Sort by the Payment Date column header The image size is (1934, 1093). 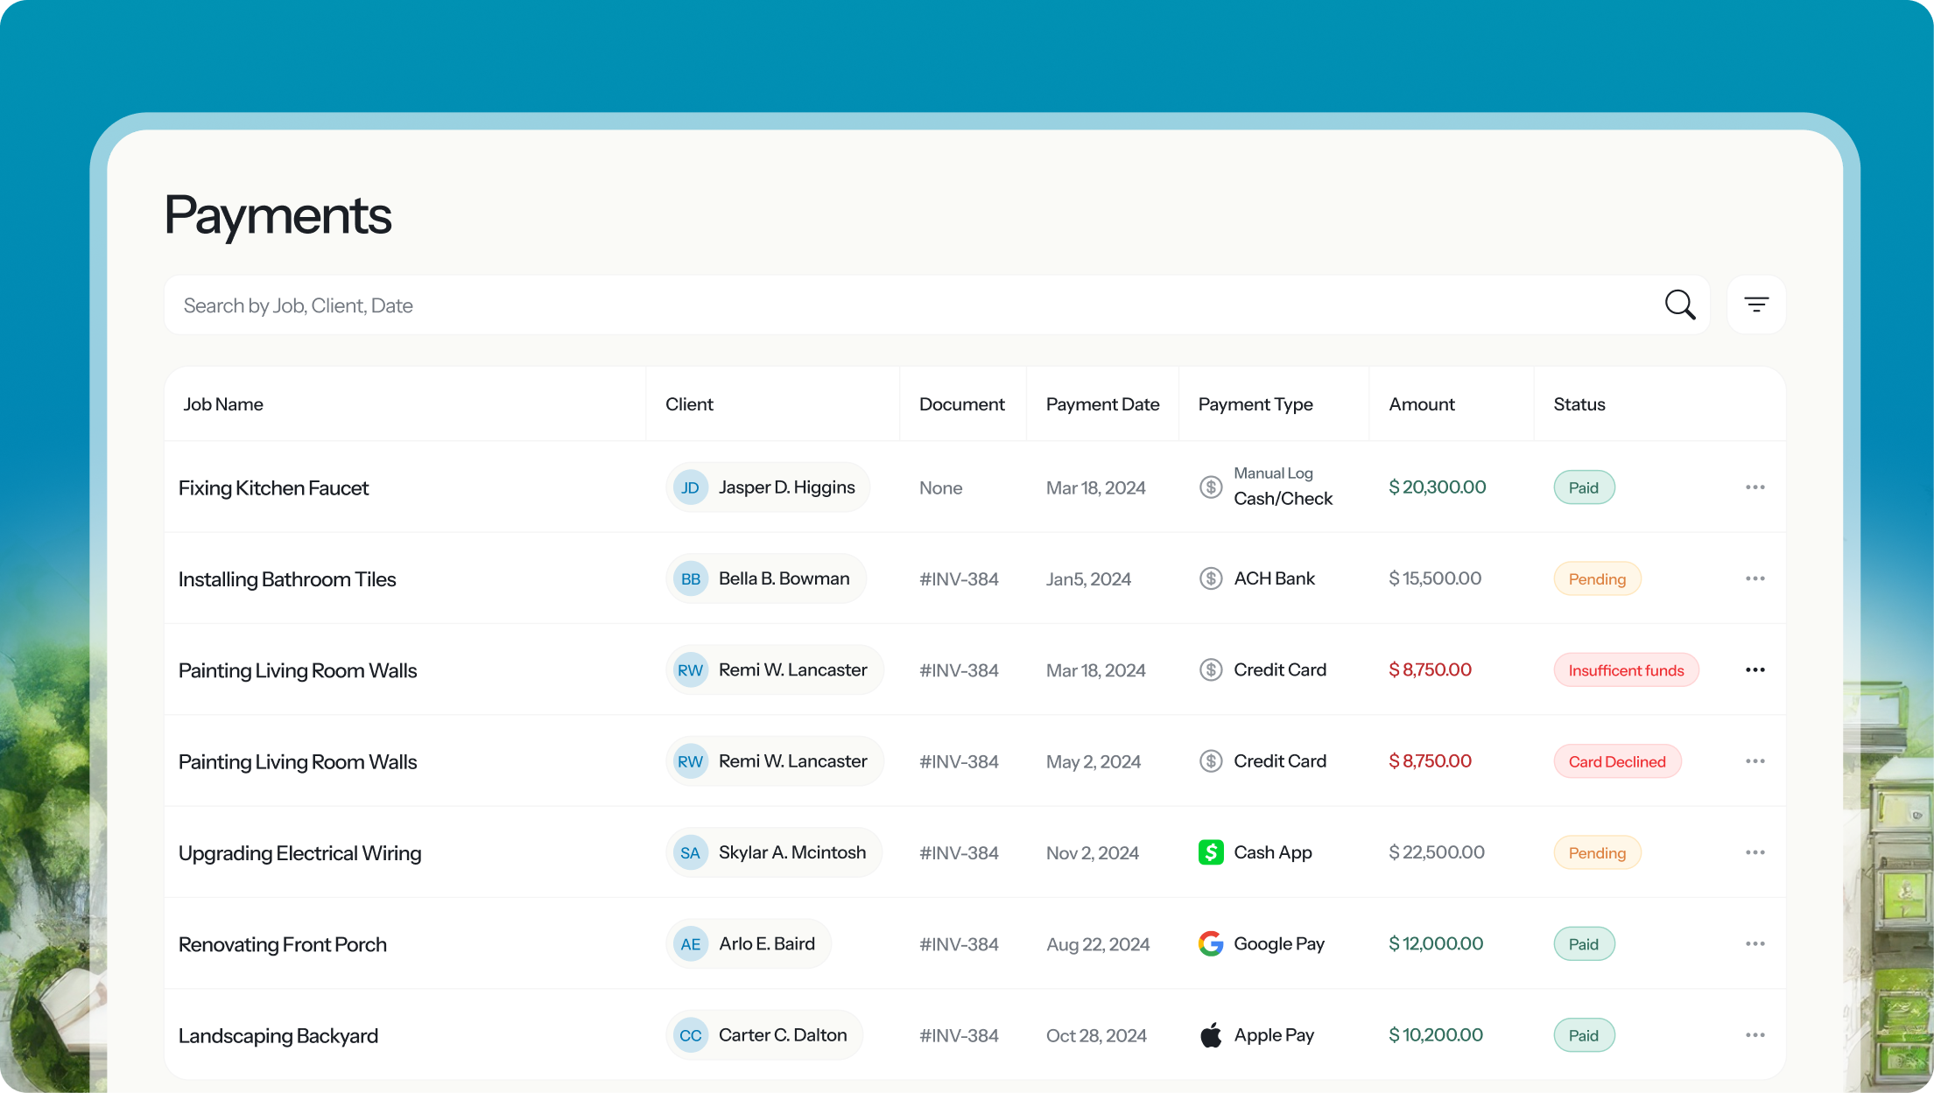(x=1102, y=404)
